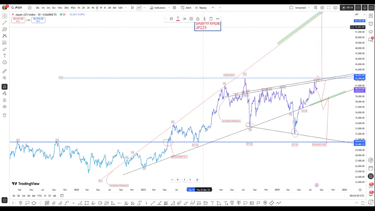Undo the last chart action

(213, 8)
